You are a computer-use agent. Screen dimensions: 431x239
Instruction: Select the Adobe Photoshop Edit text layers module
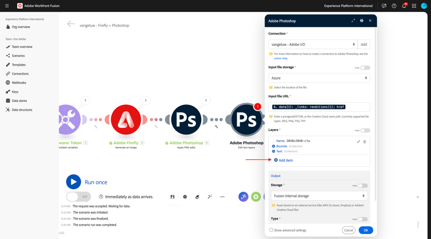(x=247, y=119)
